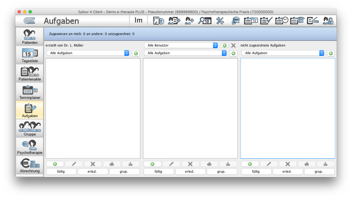Open the chat toolbar icon
The width and height of the screenshot is (352, 199).
[236, 21]
